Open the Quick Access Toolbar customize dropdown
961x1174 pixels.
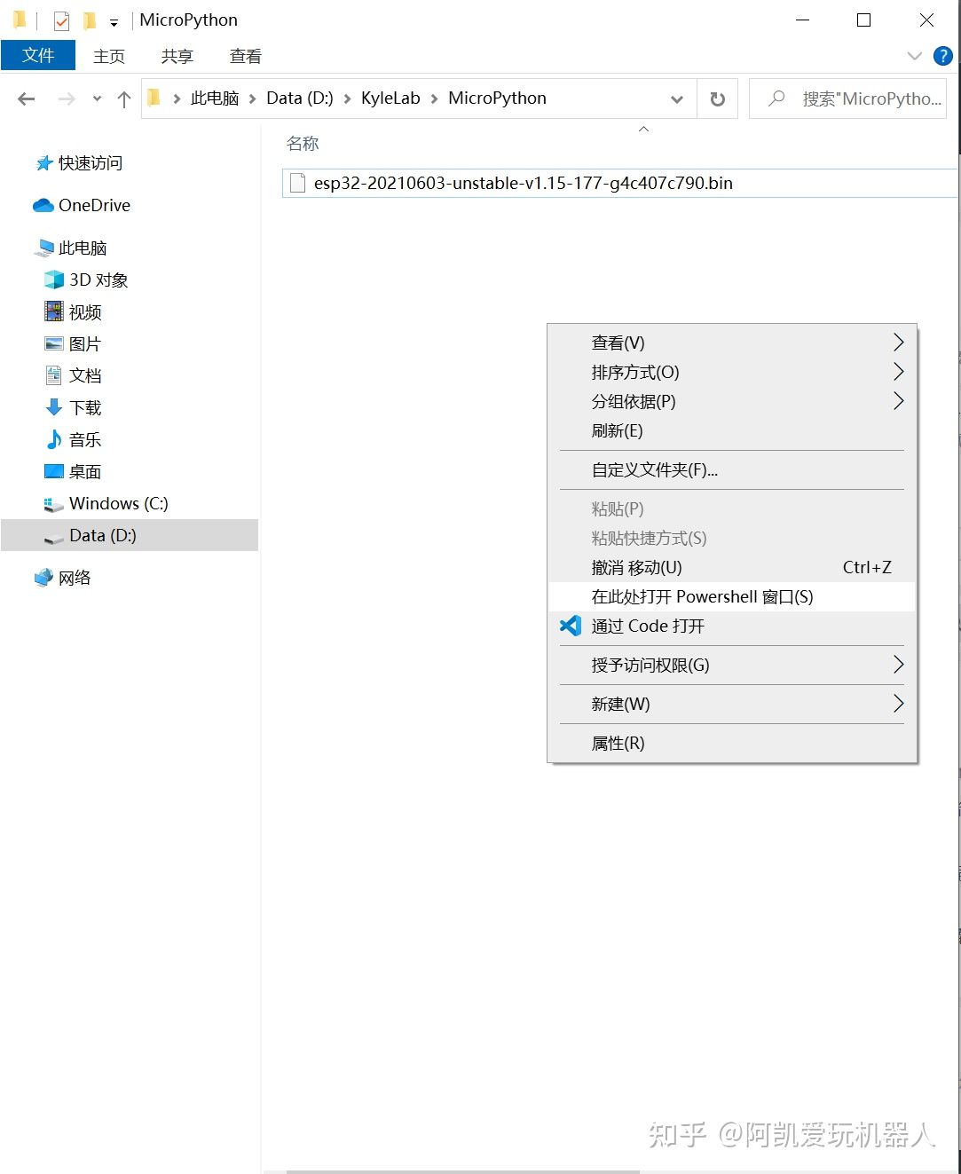[114, 22]
